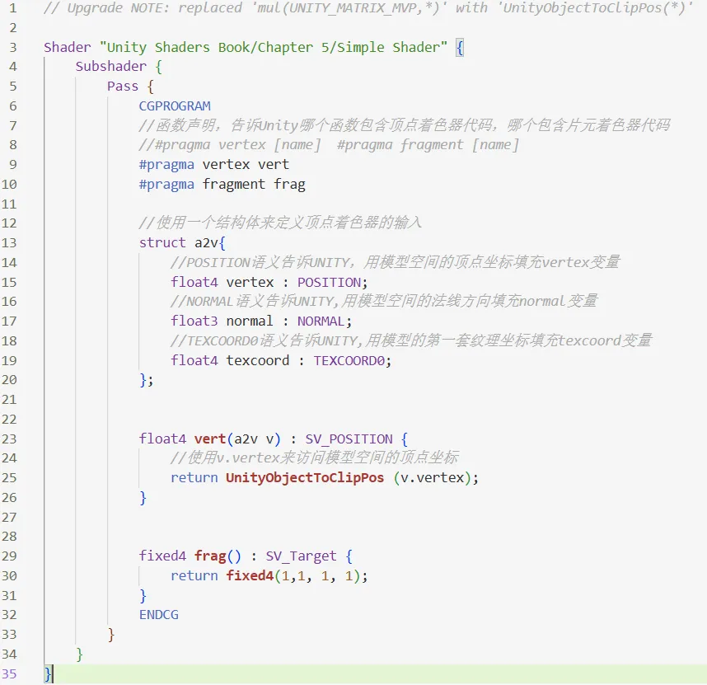Click the ENDCG directive
The width and height of the screenshot is (707, 685).
pyautogui.click(x=158, y=615)
